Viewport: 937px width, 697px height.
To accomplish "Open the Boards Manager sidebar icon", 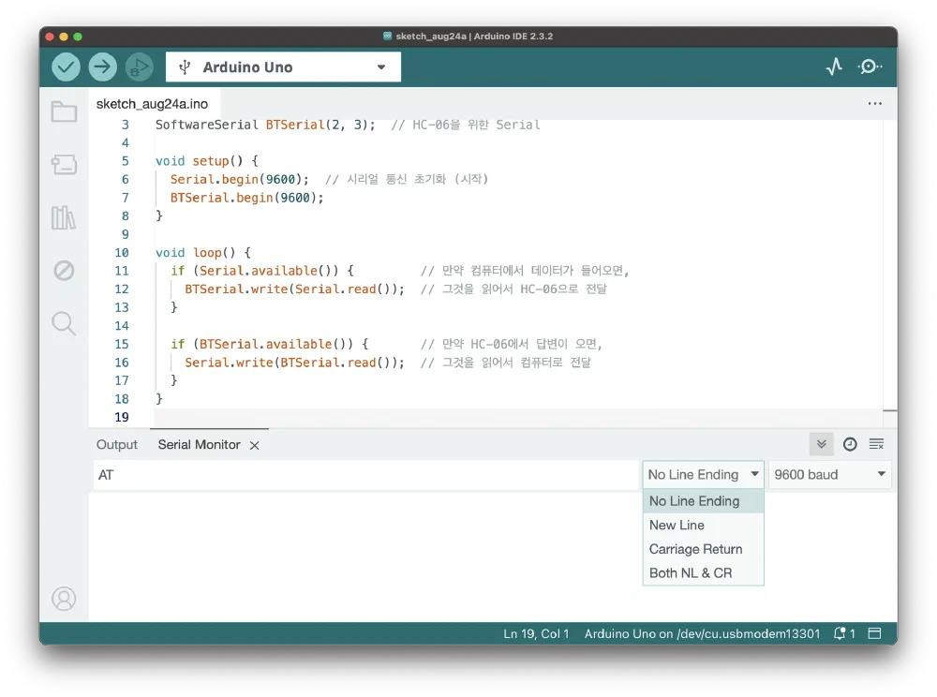I will 64,166.
